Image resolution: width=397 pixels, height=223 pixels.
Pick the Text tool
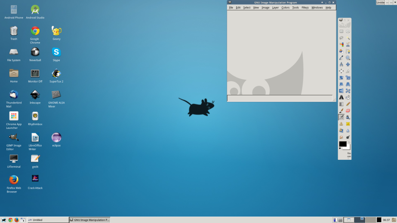[x=341, y=98]
